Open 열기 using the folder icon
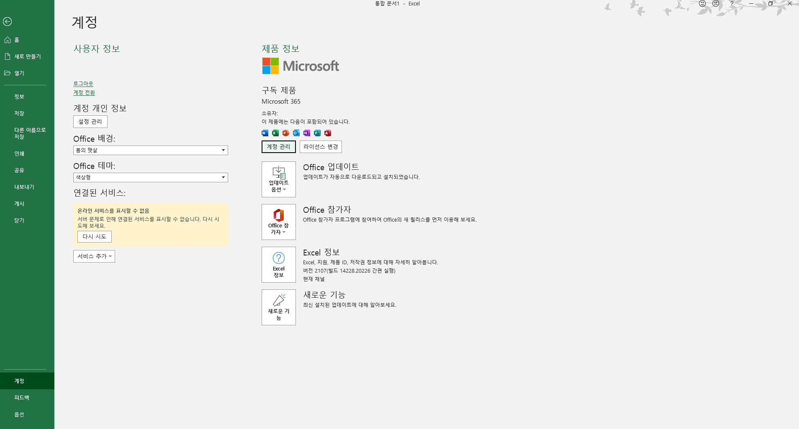This screenshot has height=429, width=799. point(8,73)
